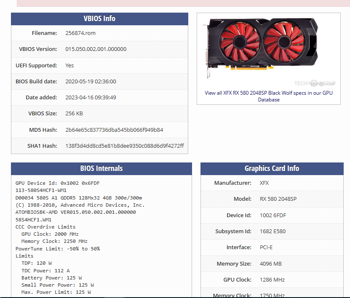Click the BIOS Internals panel header
Screen dimensions: 350x298
click(102, 169)
